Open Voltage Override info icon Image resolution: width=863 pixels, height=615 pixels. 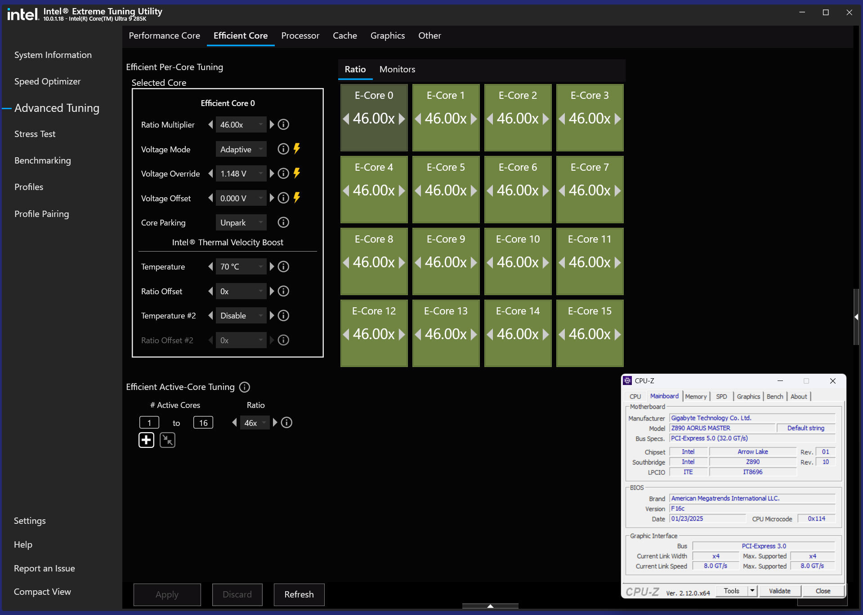283,173
